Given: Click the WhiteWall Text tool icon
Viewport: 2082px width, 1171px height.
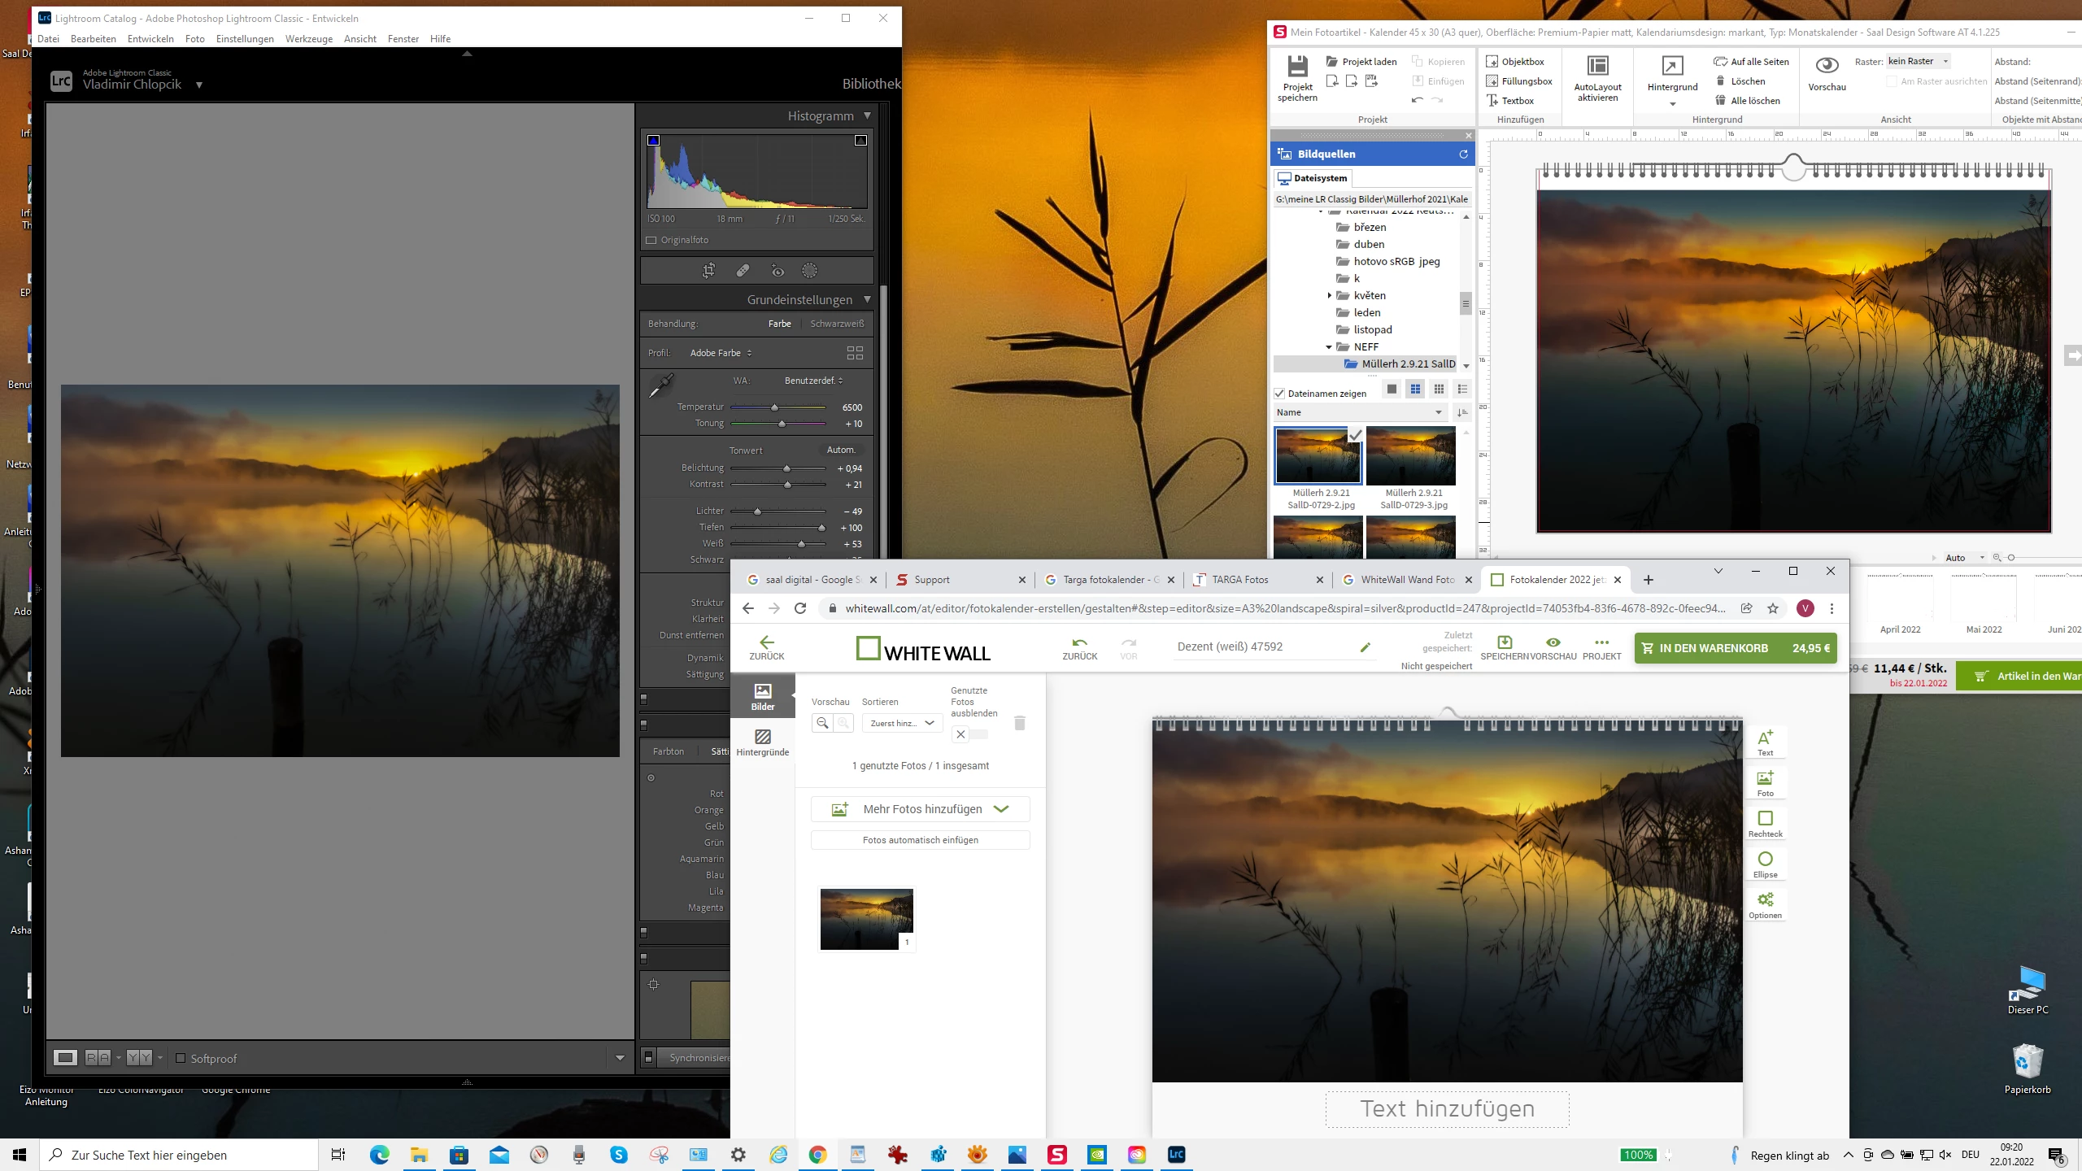Looking at the screenshot, I should click(x=1765, y=738).
